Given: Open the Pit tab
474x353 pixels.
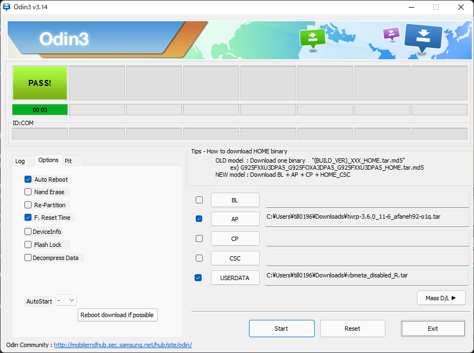Looking at the screenshot, I should 68,161.
